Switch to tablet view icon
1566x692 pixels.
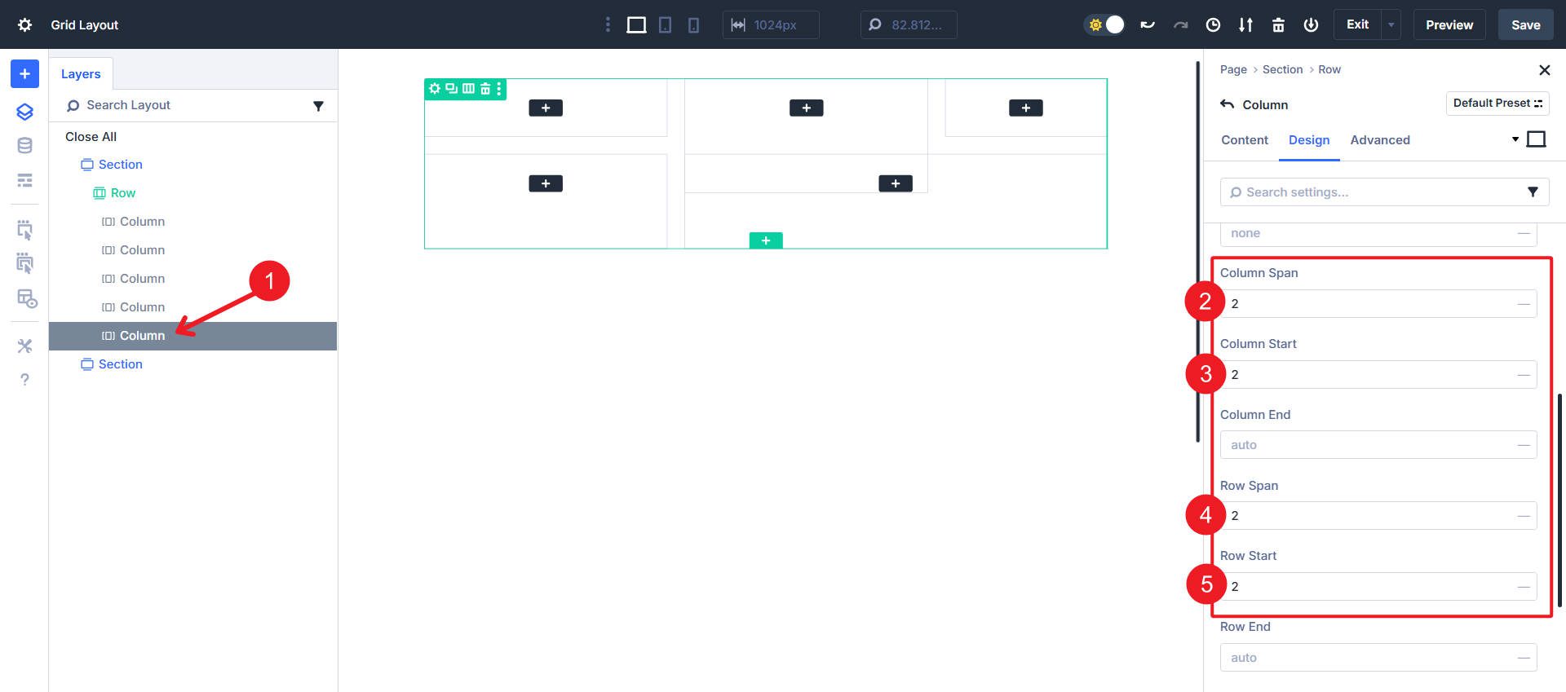click(x=665, y=24)
